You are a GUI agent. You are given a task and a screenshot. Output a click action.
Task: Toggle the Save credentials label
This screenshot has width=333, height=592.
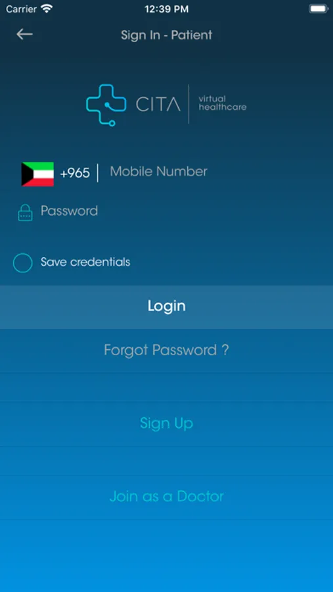point(85,262)
